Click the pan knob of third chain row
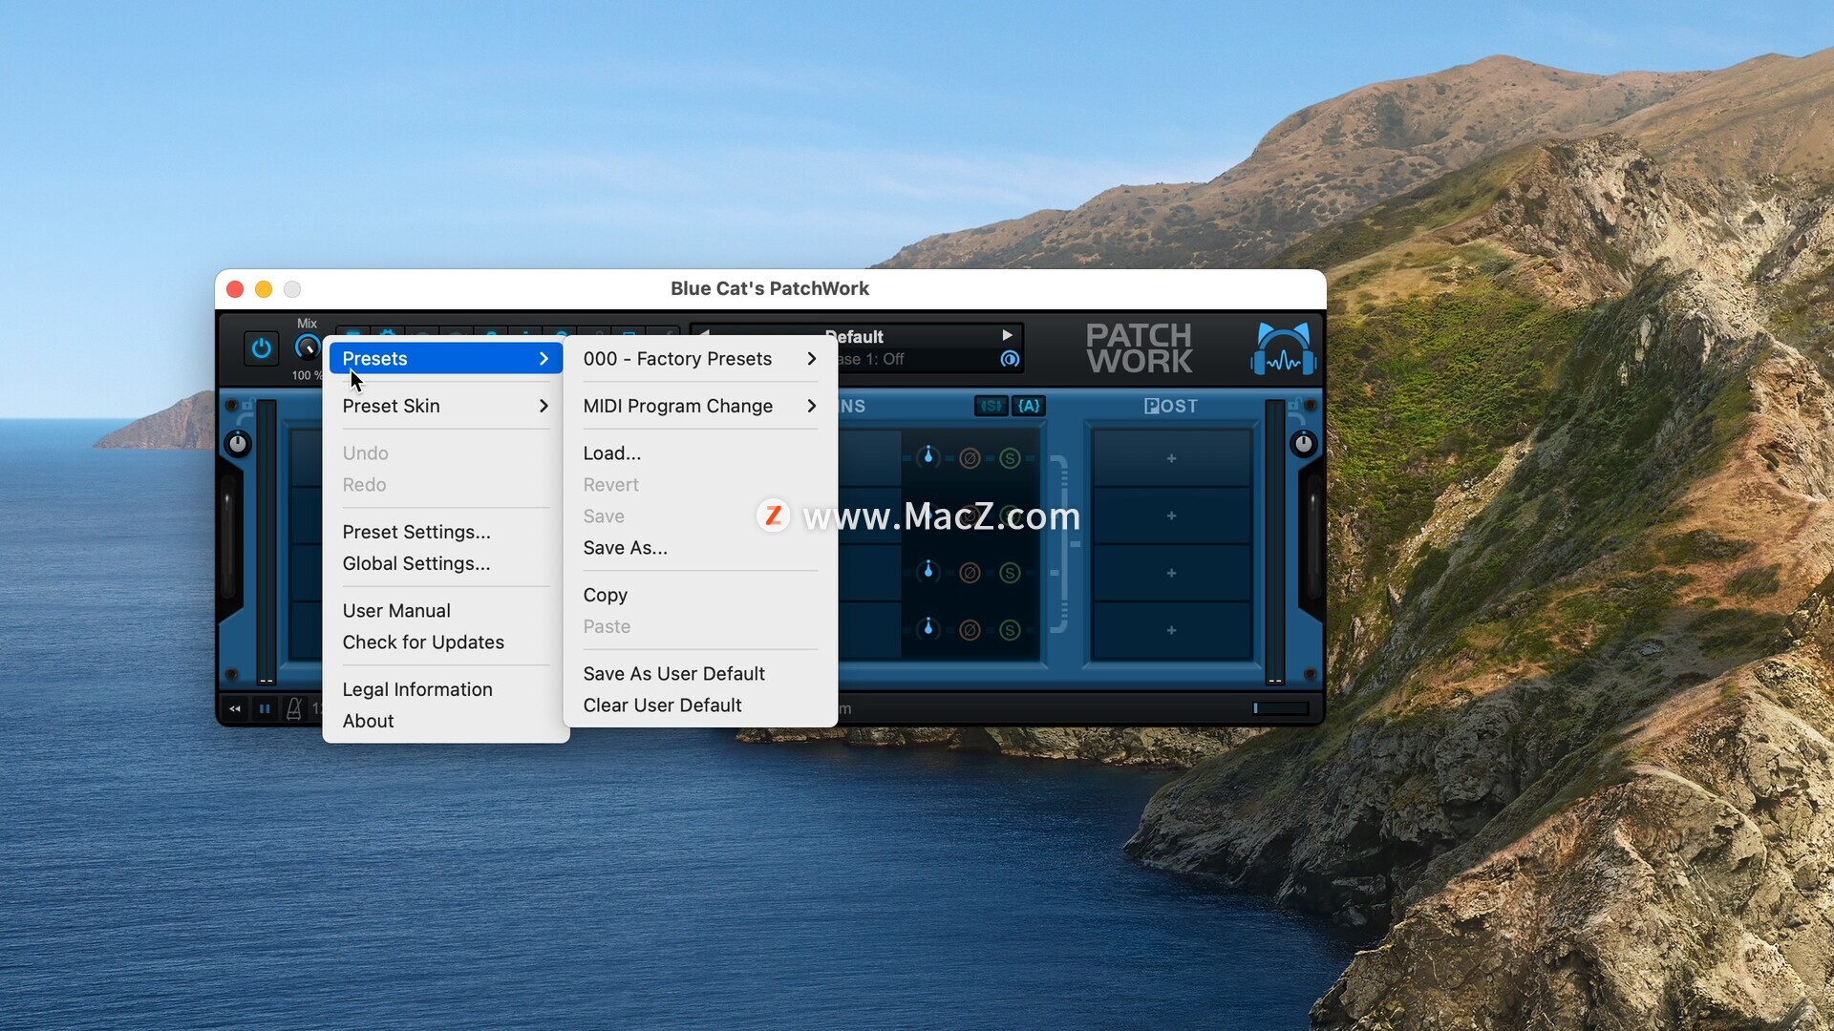The width and height of the screenshot is (1834, 1031). pos(928,572)
